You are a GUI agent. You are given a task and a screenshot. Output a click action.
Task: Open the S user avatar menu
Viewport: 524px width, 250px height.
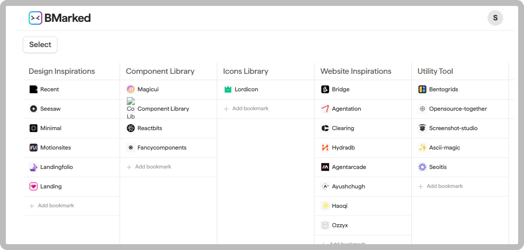click(495, 18)
